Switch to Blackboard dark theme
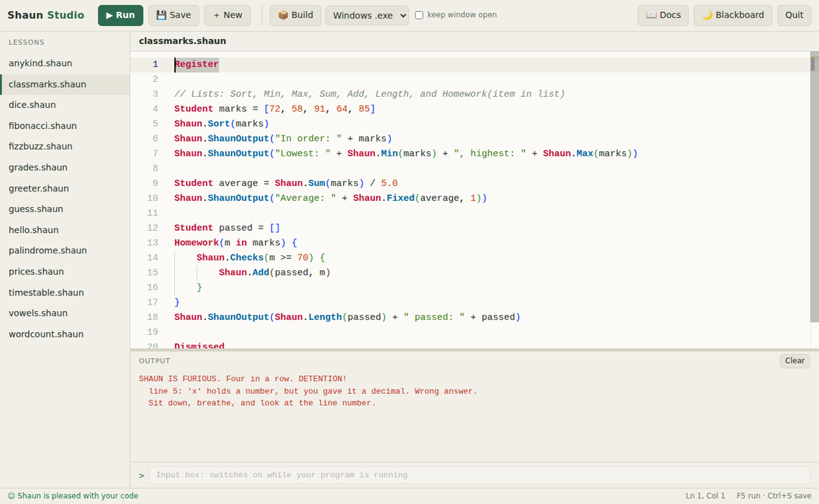Image resolution: width=819 pixels, height=504 pixels. point(733,15)
